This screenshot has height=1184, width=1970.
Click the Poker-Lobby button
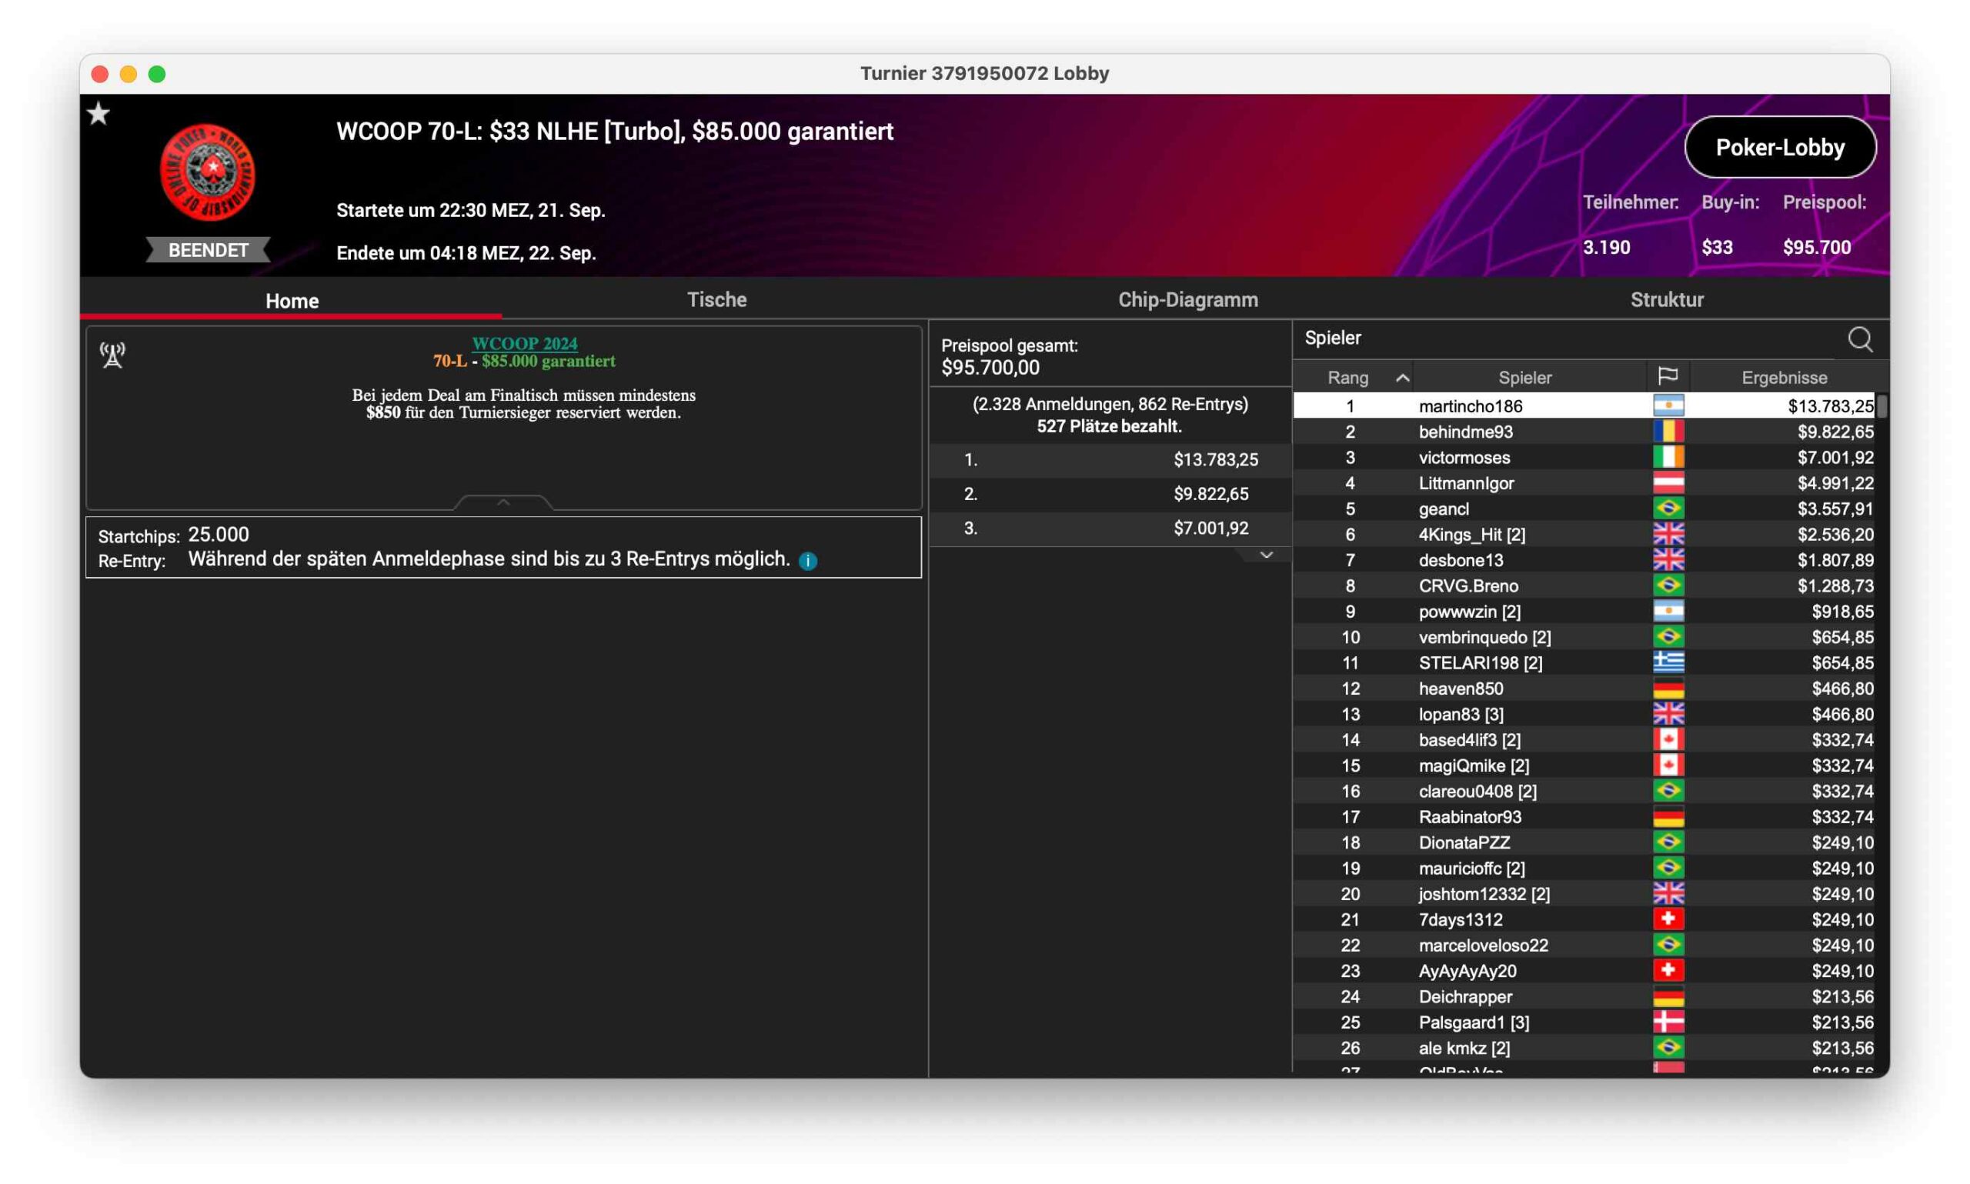pyautogui.click(x=1779, y=148)
